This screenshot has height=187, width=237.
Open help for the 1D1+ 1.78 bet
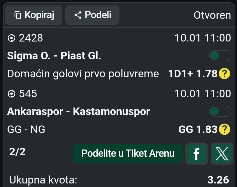click(224, 74)
